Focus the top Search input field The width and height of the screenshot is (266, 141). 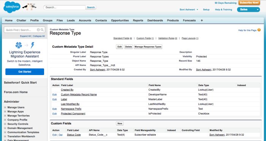pyautogui.click(x=65, y=7)
